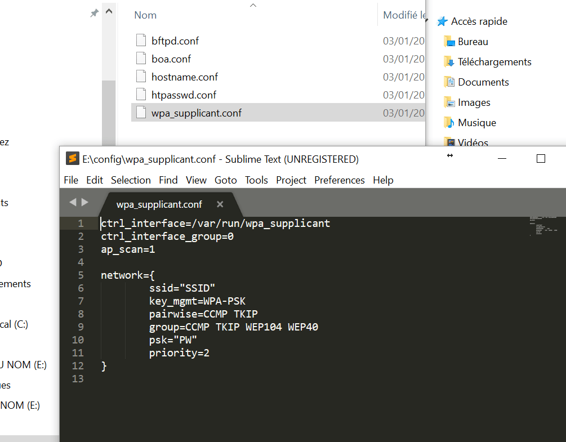This screenshot has height=442, width=566.
Task: Click line number 13 in the gutter
Action: click(78, 379)
